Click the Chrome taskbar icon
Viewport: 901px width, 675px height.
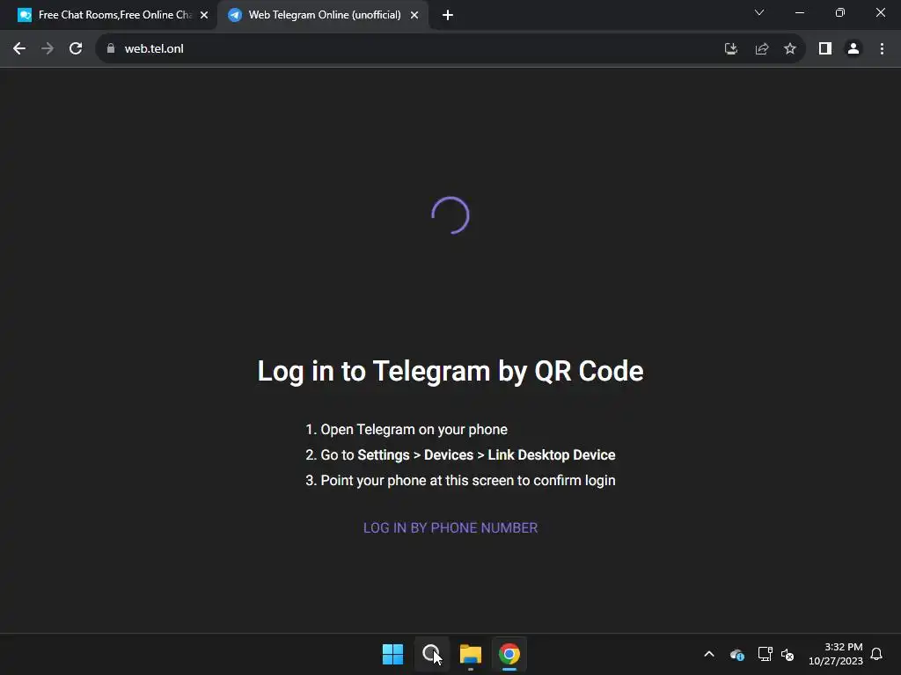509,654
